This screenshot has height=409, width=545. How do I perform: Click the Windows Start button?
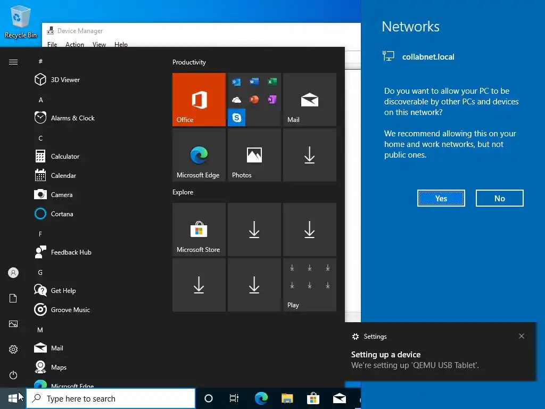pyautogui.click(x=13, y=398)
